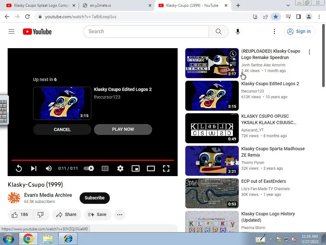Open YouTube settings three-dot menu

(x=274, y=32)
